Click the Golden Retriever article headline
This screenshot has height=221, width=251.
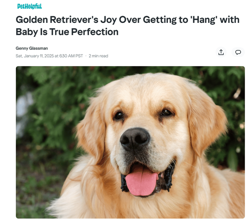point(127,25)
